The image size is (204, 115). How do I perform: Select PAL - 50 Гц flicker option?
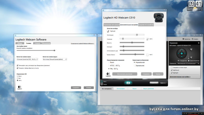(109, 69)
